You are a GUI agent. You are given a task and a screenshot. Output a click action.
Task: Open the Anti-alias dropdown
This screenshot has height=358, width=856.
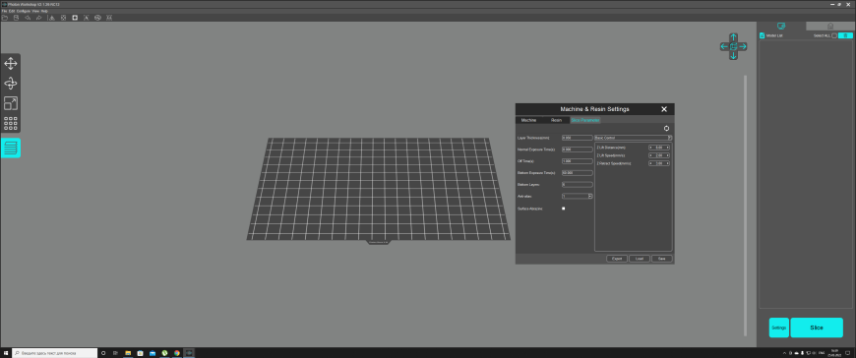pos(577,196)
